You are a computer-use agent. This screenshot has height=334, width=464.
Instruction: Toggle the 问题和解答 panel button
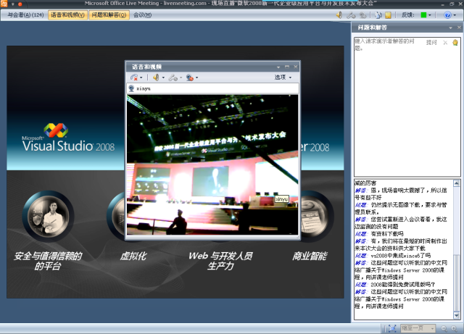pos(109,14)
